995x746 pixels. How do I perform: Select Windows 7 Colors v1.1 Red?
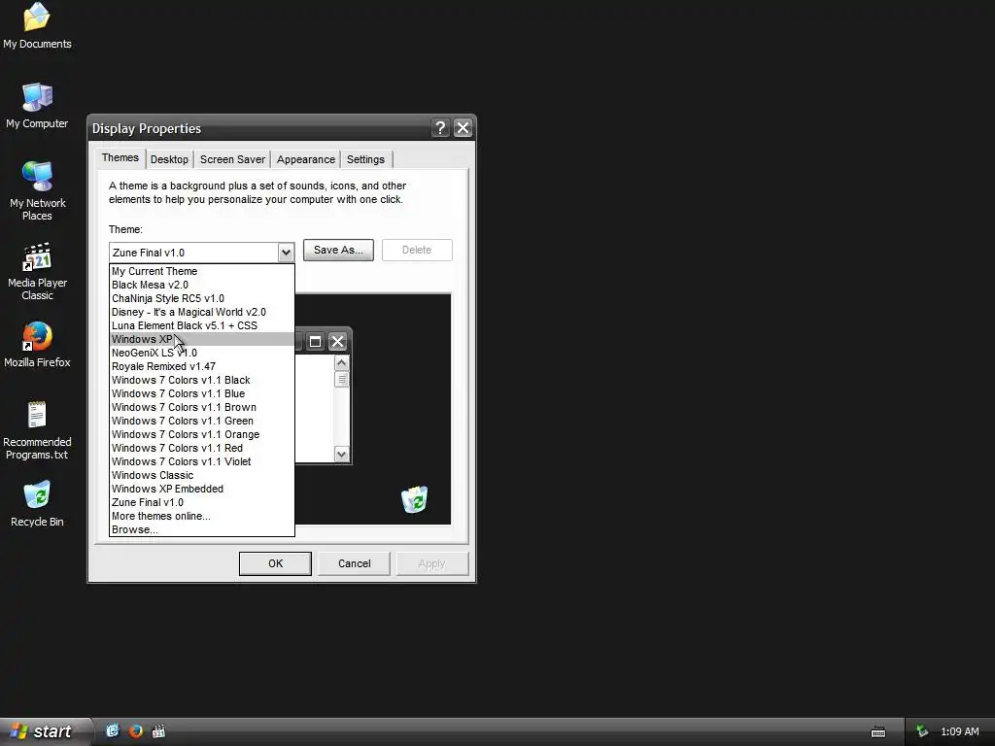[x=202, y=449]
